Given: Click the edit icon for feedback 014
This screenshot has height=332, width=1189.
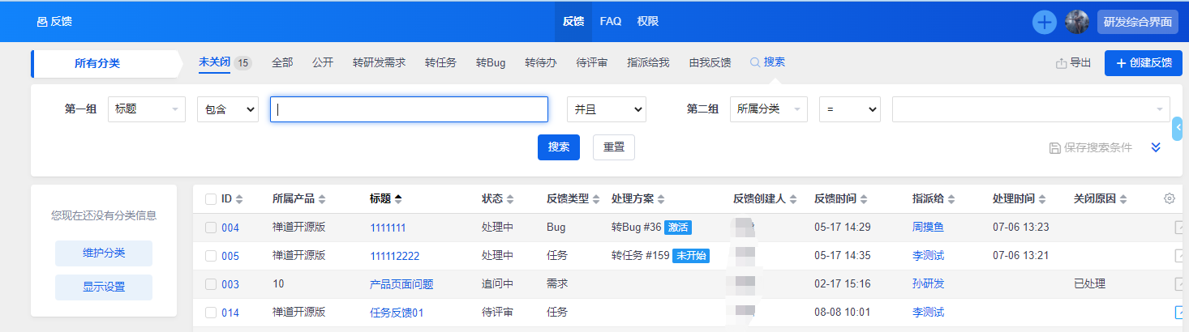Looking at the screenshot, I should coord(1180,312).
